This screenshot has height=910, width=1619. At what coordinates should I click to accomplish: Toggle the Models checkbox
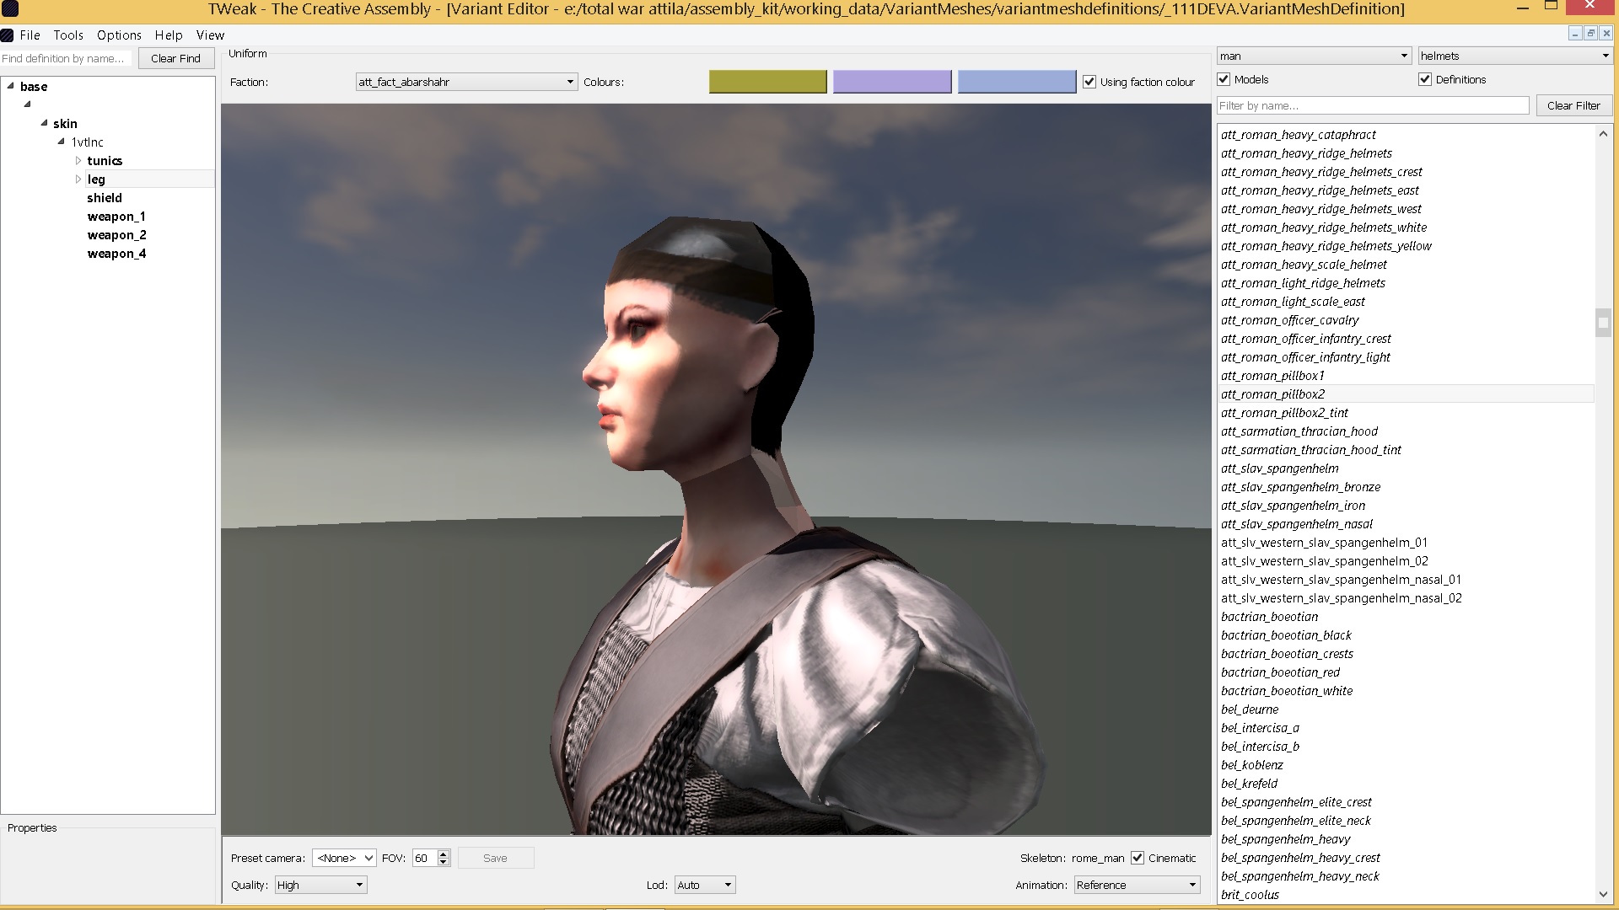tap(1224, 79)
